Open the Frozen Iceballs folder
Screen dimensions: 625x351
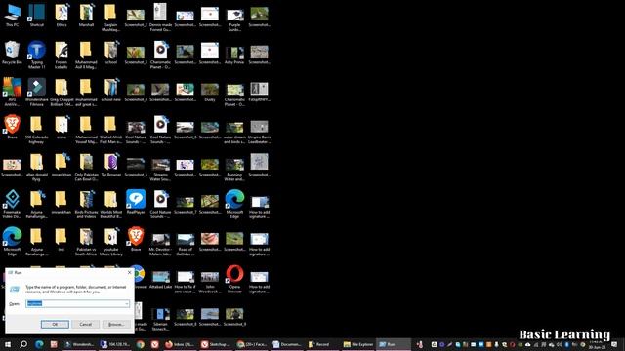62,55
